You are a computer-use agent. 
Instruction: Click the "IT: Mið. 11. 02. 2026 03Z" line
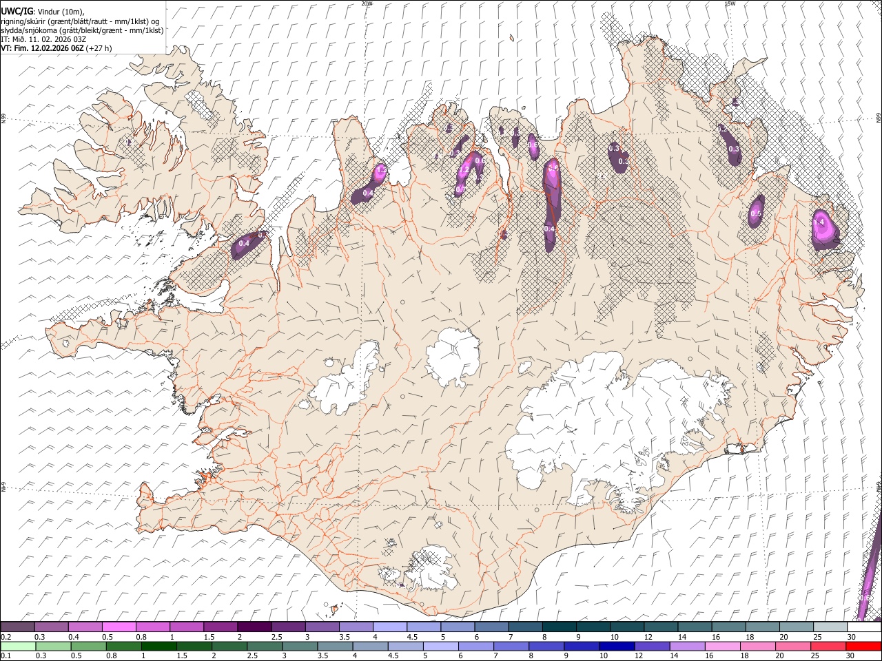point(43,39)
